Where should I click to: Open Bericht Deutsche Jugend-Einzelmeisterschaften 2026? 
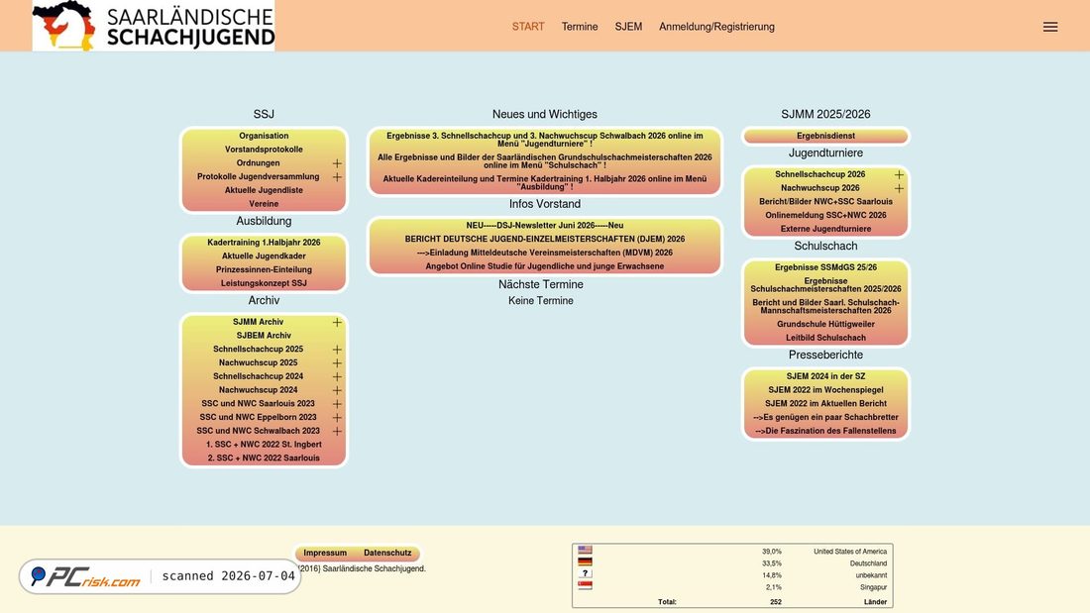(544, 239)
